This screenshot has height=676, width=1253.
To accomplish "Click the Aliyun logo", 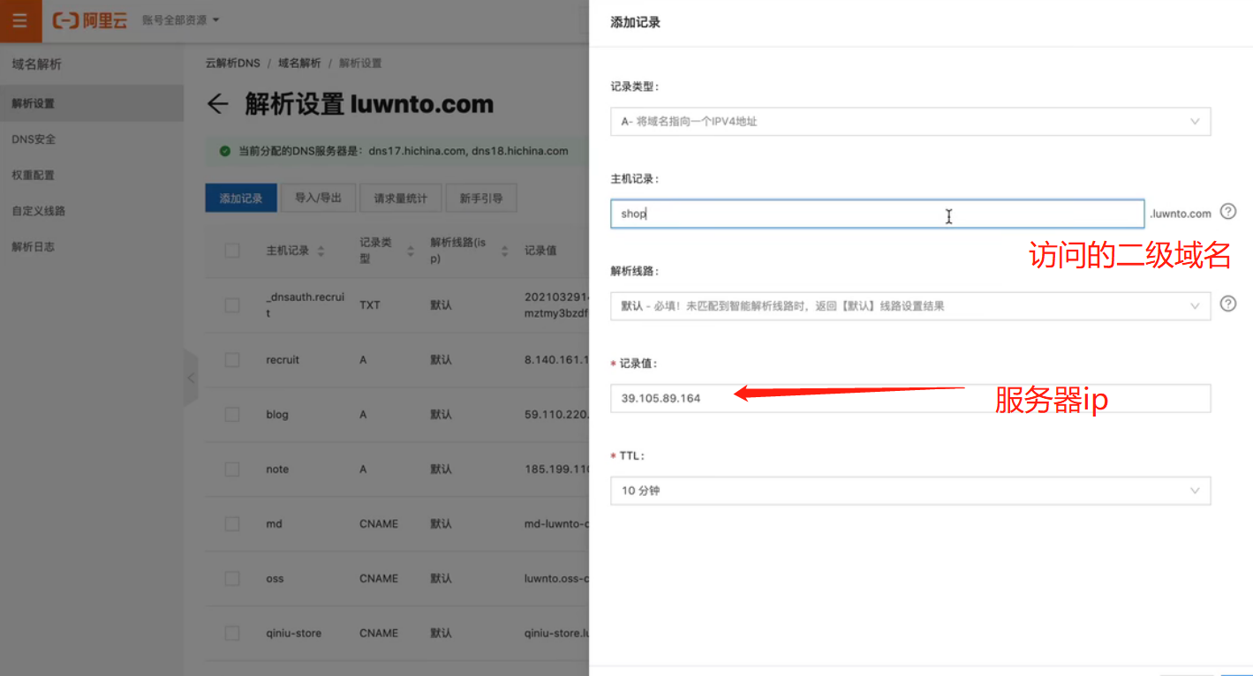I will click(90, 20).
